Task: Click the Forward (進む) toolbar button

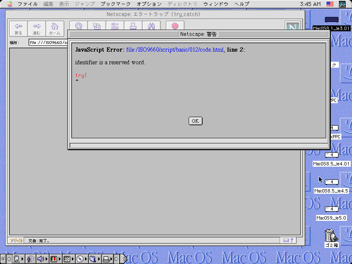Action: (x=36, y=28)
